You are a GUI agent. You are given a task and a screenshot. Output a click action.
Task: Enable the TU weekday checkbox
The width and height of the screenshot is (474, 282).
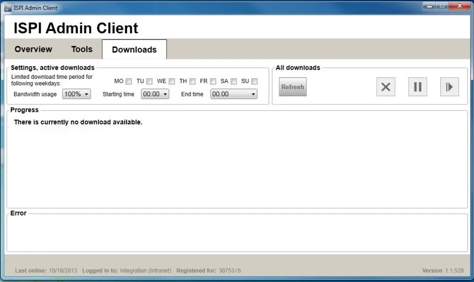[x=149, y=81]
